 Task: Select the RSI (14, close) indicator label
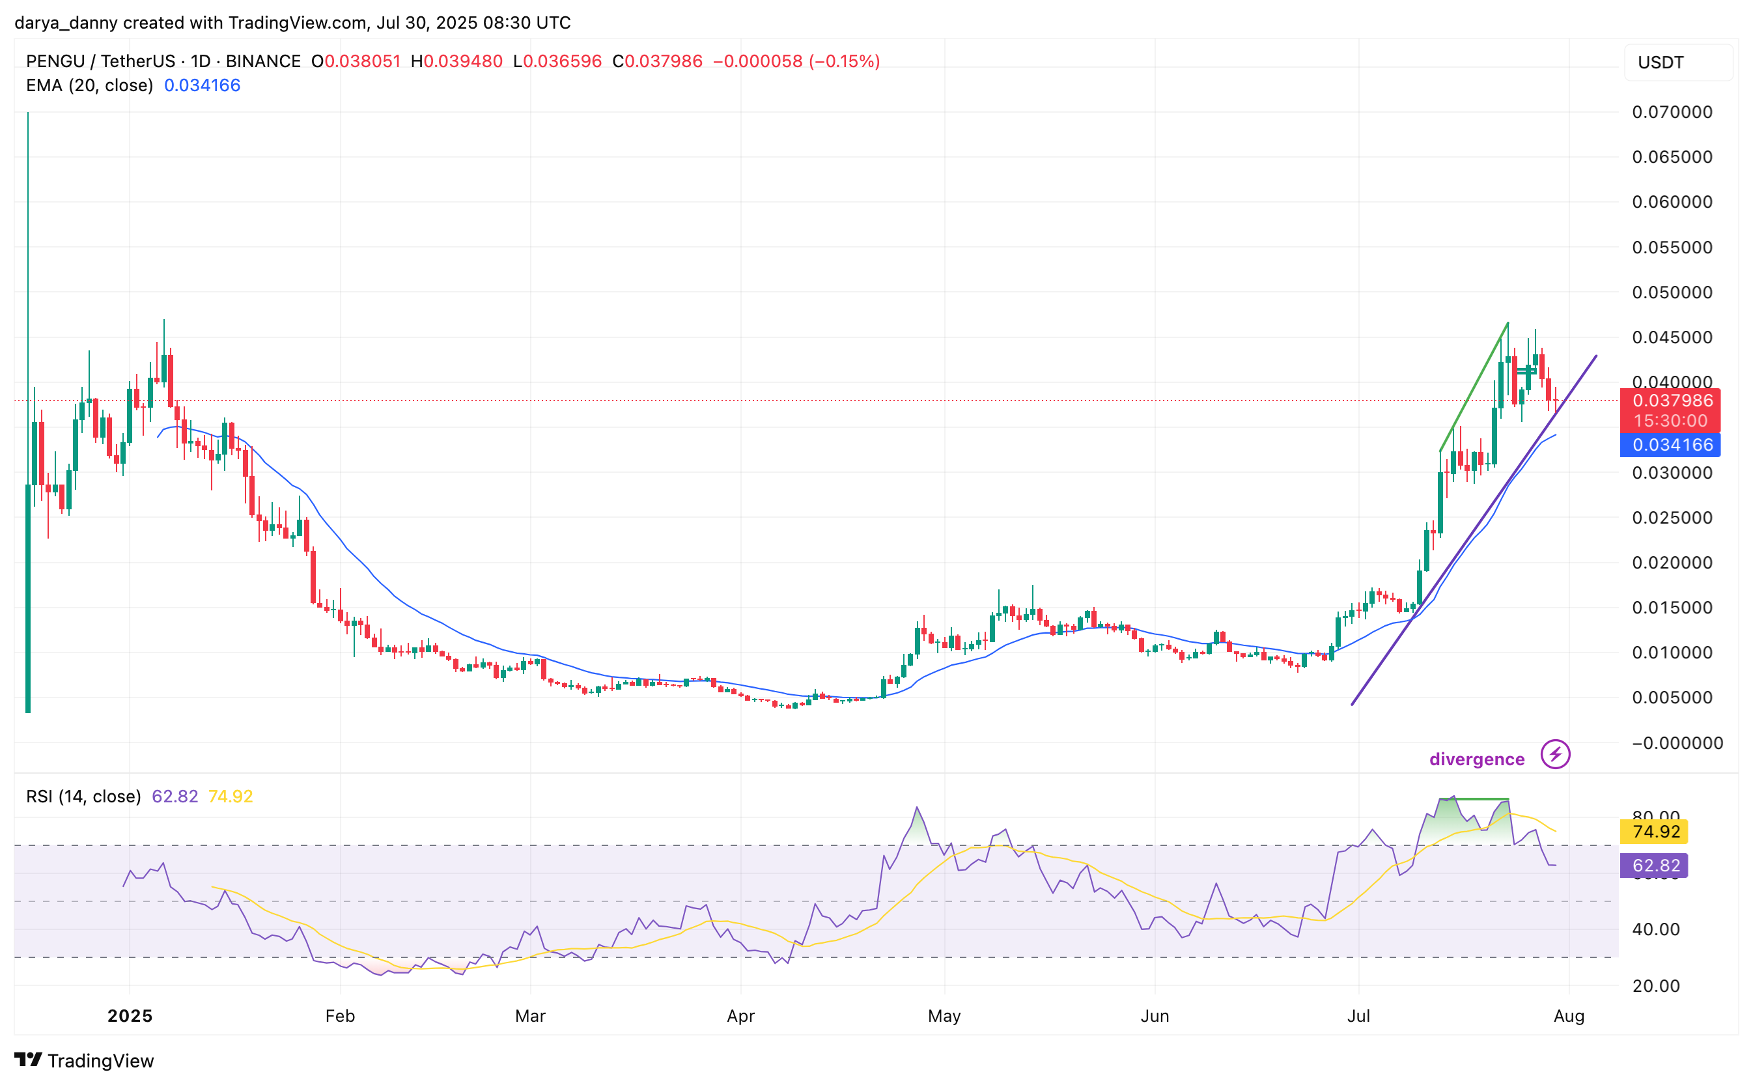pyautogui.click(x=83, y=796)
